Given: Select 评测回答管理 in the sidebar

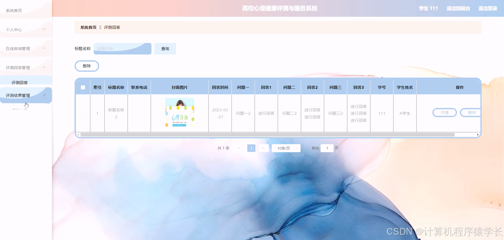Looking at the screenshot, I should (18, 67).
